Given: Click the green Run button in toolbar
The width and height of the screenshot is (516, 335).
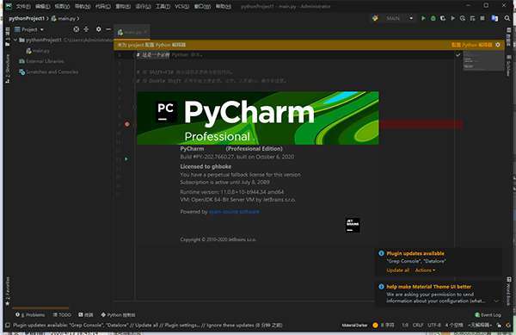Looking at the screenshot, I should tap(423, 18).
